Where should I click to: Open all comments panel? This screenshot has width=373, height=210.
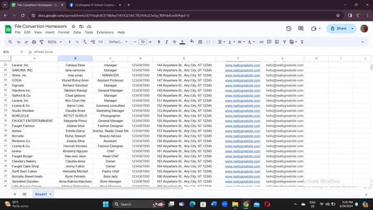pos(301,29)
